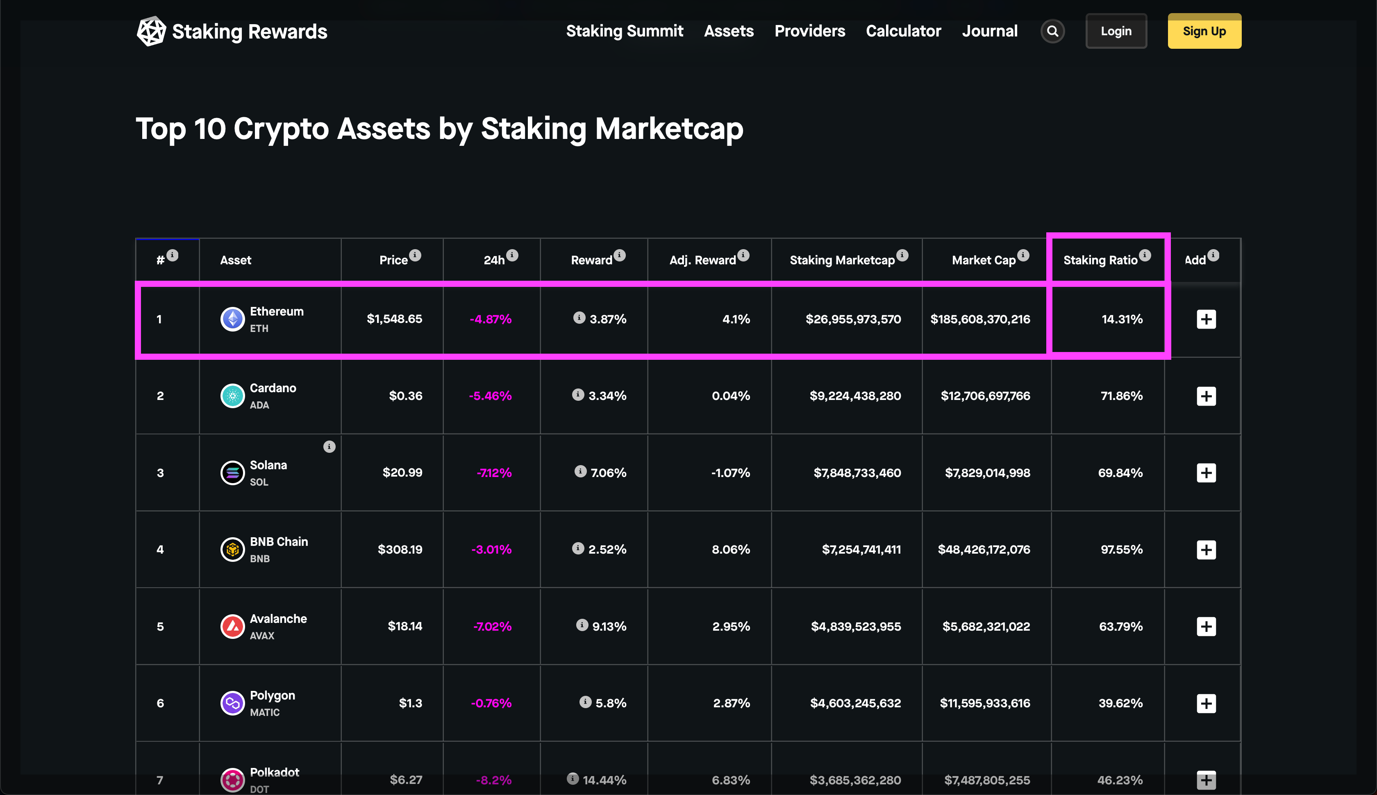
Task: Click the Staking Rewards logo icon
Action: [151, 31]
